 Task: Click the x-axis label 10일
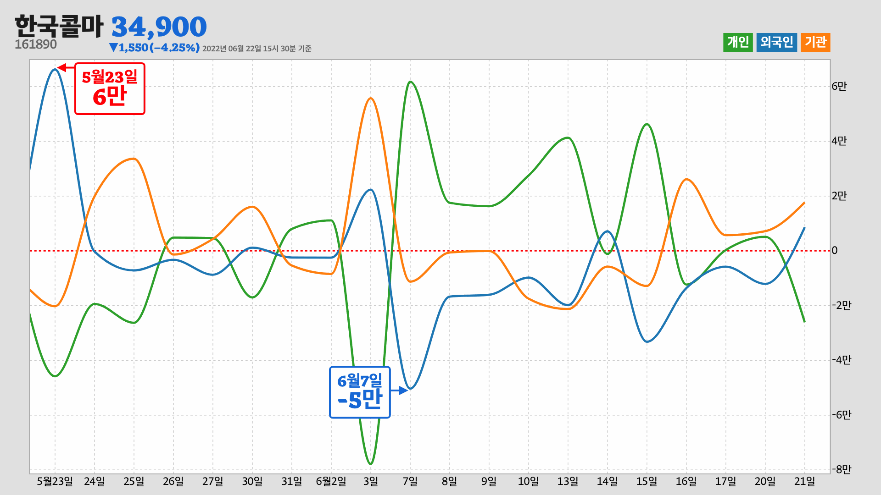click(x=529, y=481)
